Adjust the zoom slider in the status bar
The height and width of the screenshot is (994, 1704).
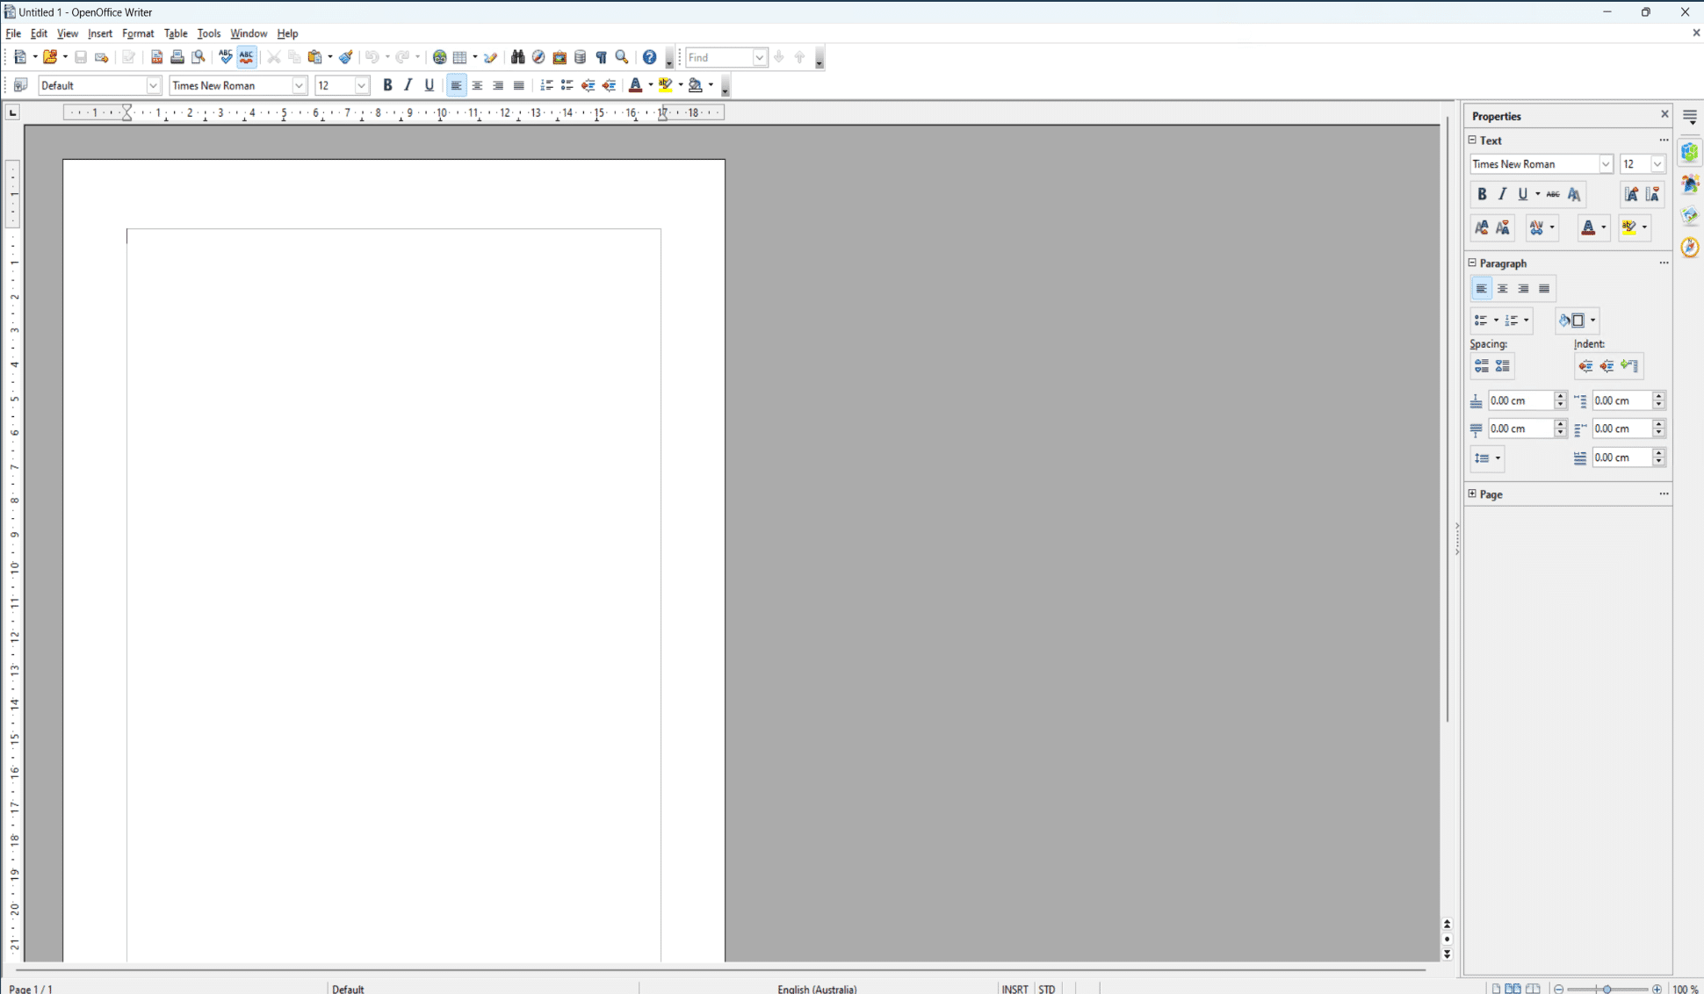1607,989
